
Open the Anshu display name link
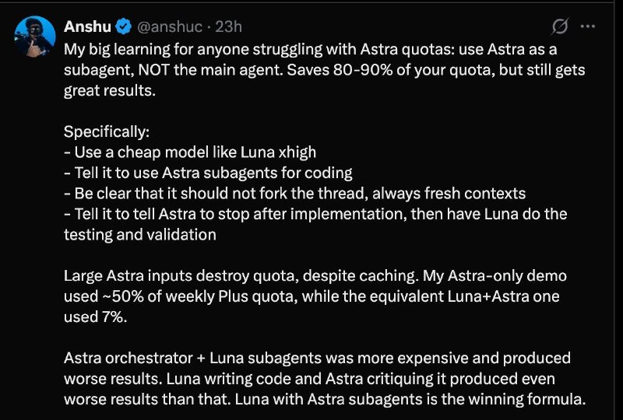coord(87,26)
